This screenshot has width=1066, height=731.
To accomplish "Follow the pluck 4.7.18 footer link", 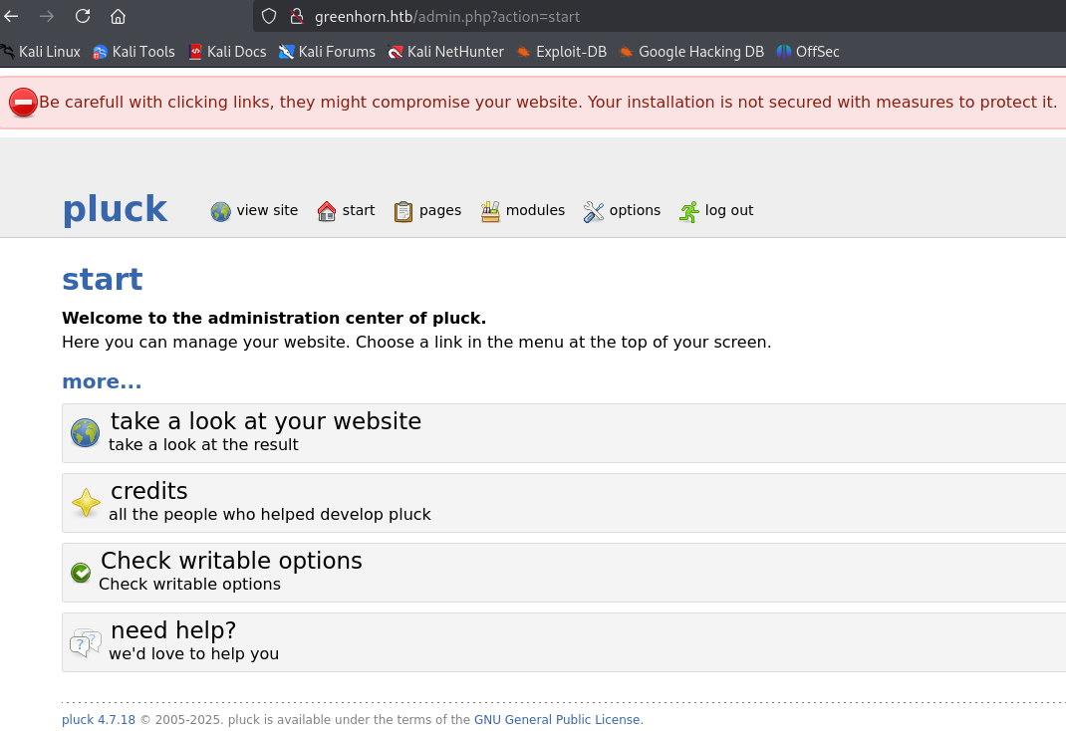I will point(98,720).
